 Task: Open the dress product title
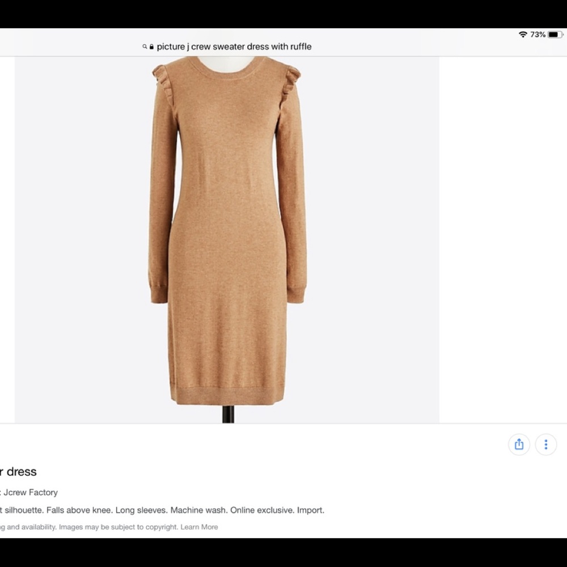[18, 471]
